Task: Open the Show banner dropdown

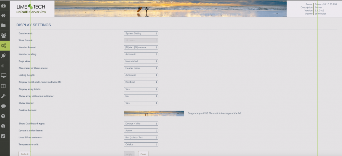Action: [x=141, y=103]
